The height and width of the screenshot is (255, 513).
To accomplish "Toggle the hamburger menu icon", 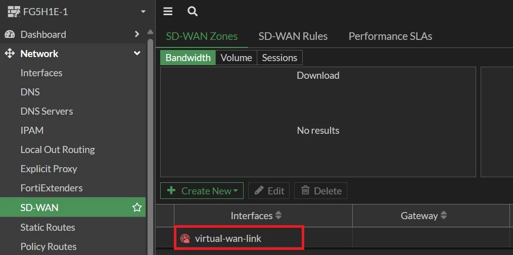I will [168, 12].
